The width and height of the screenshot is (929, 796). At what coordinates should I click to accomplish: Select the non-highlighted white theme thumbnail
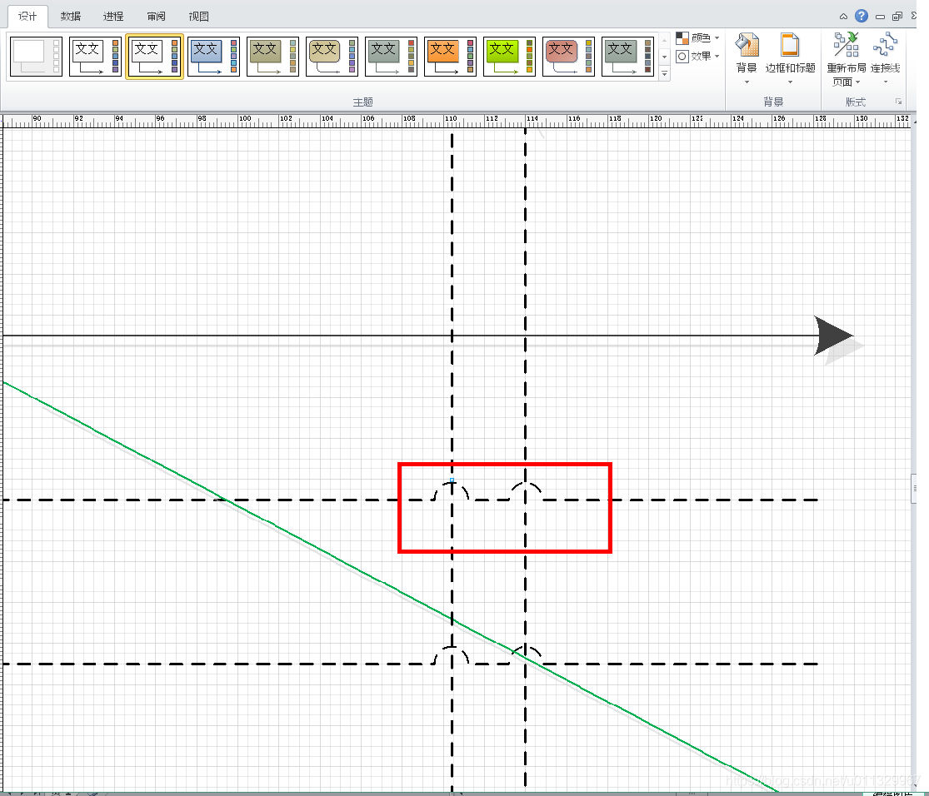pyautogui.click(x=95, y=57)
